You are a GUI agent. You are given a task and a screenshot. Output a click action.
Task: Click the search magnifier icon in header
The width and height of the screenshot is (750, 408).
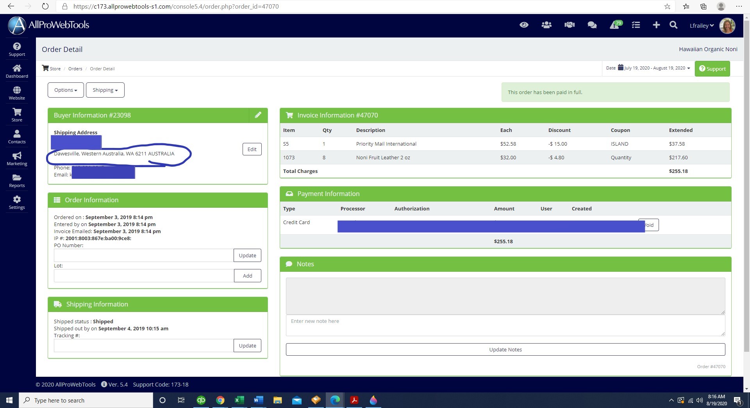click(x=673, y=25)
